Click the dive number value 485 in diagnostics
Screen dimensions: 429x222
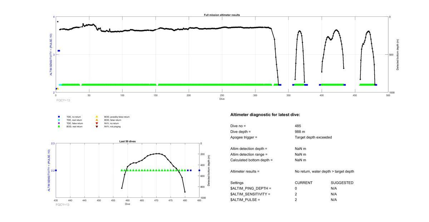[x=298, y=126]
